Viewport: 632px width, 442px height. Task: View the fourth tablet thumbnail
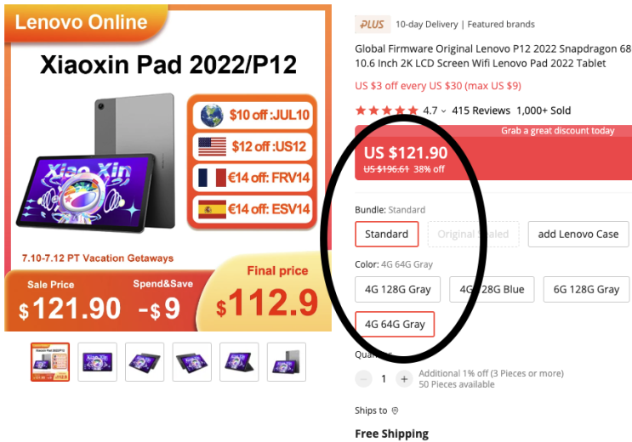(192, 362)
